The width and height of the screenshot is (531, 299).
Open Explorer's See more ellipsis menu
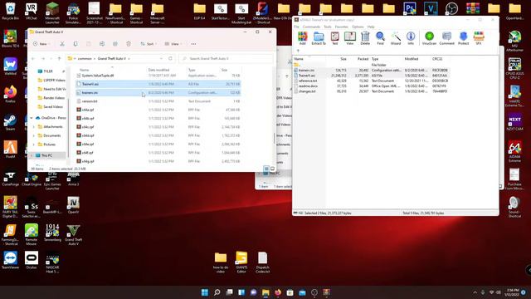pos(193,44)
